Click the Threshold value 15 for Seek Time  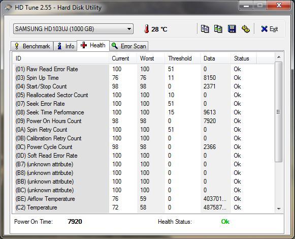[x=171, y=112]
